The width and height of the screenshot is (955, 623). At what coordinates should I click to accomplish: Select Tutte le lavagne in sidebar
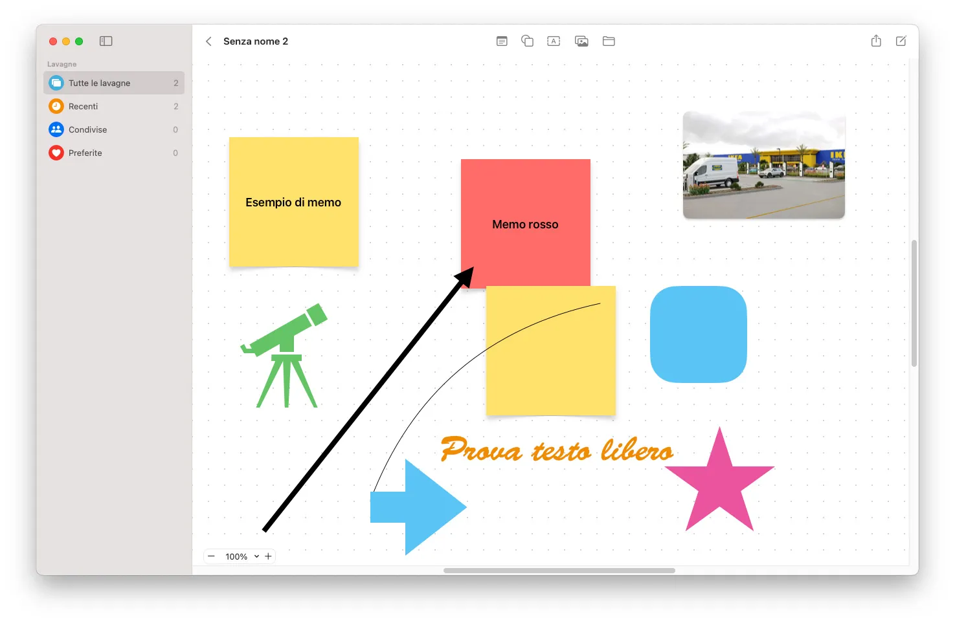pos(99,83)
